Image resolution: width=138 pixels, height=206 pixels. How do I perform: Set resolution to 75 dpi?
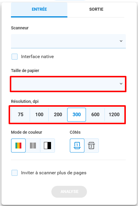[20, 115]
